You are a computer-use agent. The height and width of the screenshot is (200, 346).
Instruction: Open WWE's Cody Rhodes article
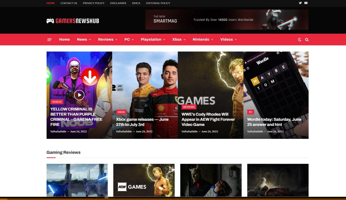click(208, 119)
